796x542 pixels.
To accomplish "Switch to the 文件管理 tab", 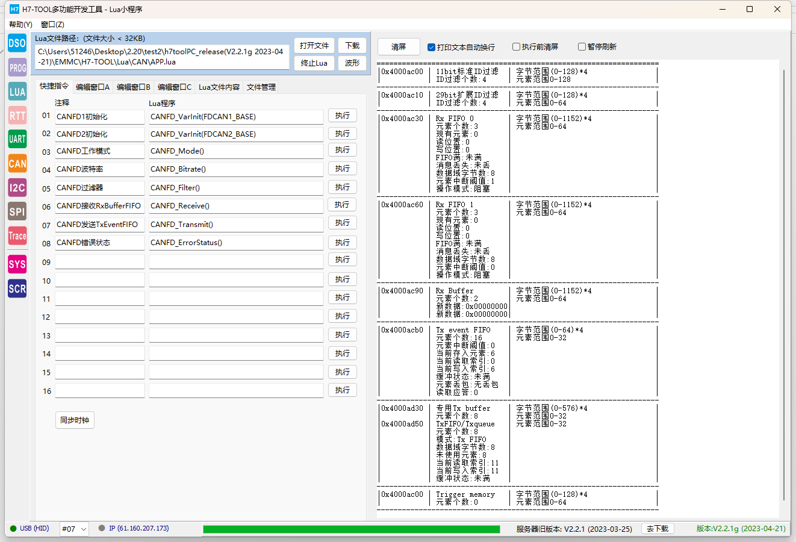I will point(261,87).
